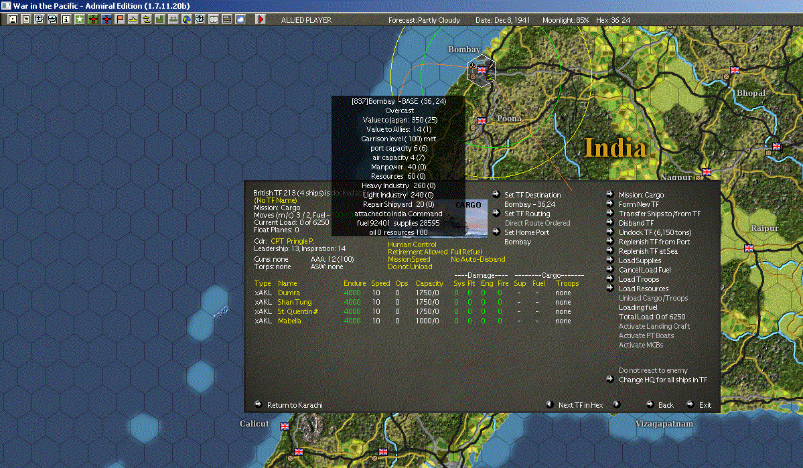Click the British flag near Calicut

point(284,426)
